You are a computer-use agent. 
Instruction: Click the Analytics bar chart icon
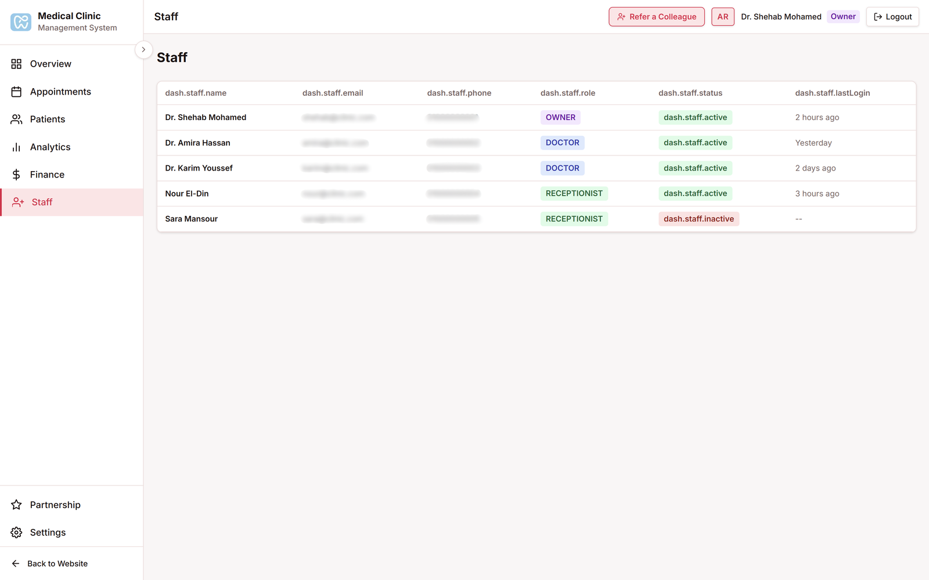click(16, 147)
